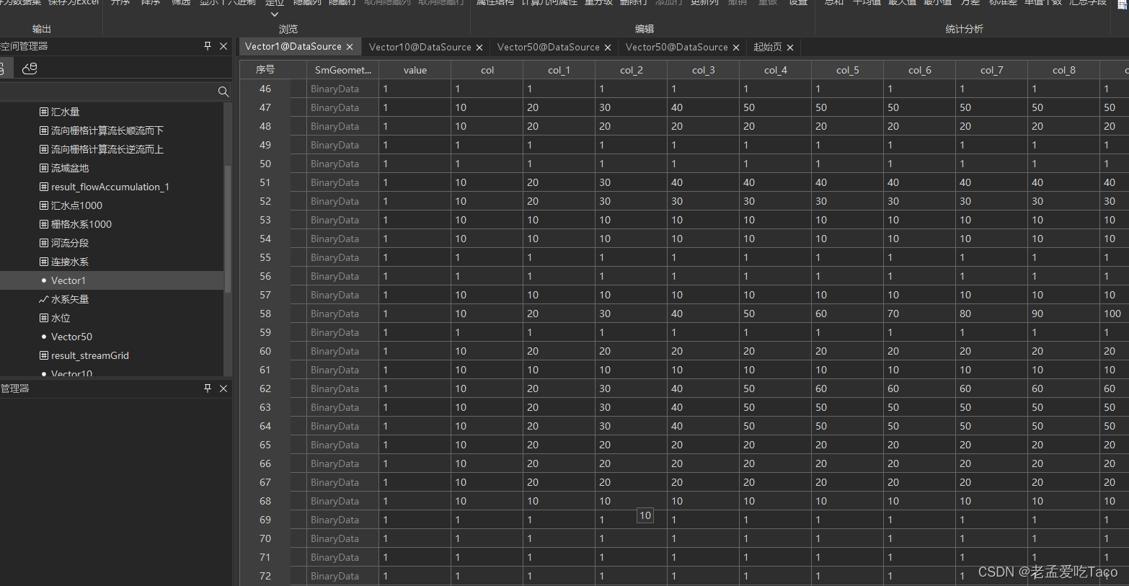The width and height of the screenshot is (1129, 586).
Task: Select the 流向栅格计算流长顺流而下 dataset
Action: tap(107, 130)
